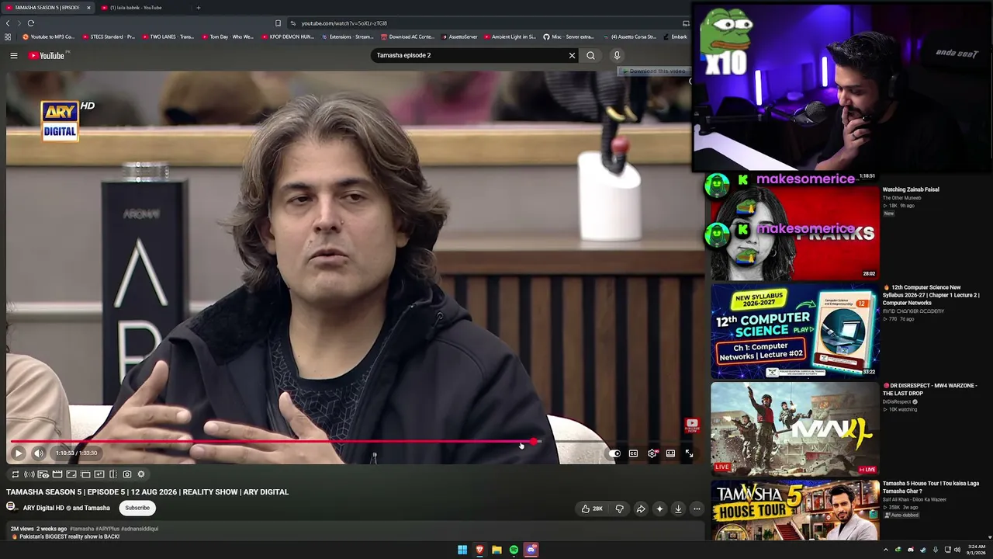Image resolution: width=993 pixels, height=559 pixels.
Task: Open the DR DISRESPECT MW4 WARZONE live title
Action: [929, 390]
